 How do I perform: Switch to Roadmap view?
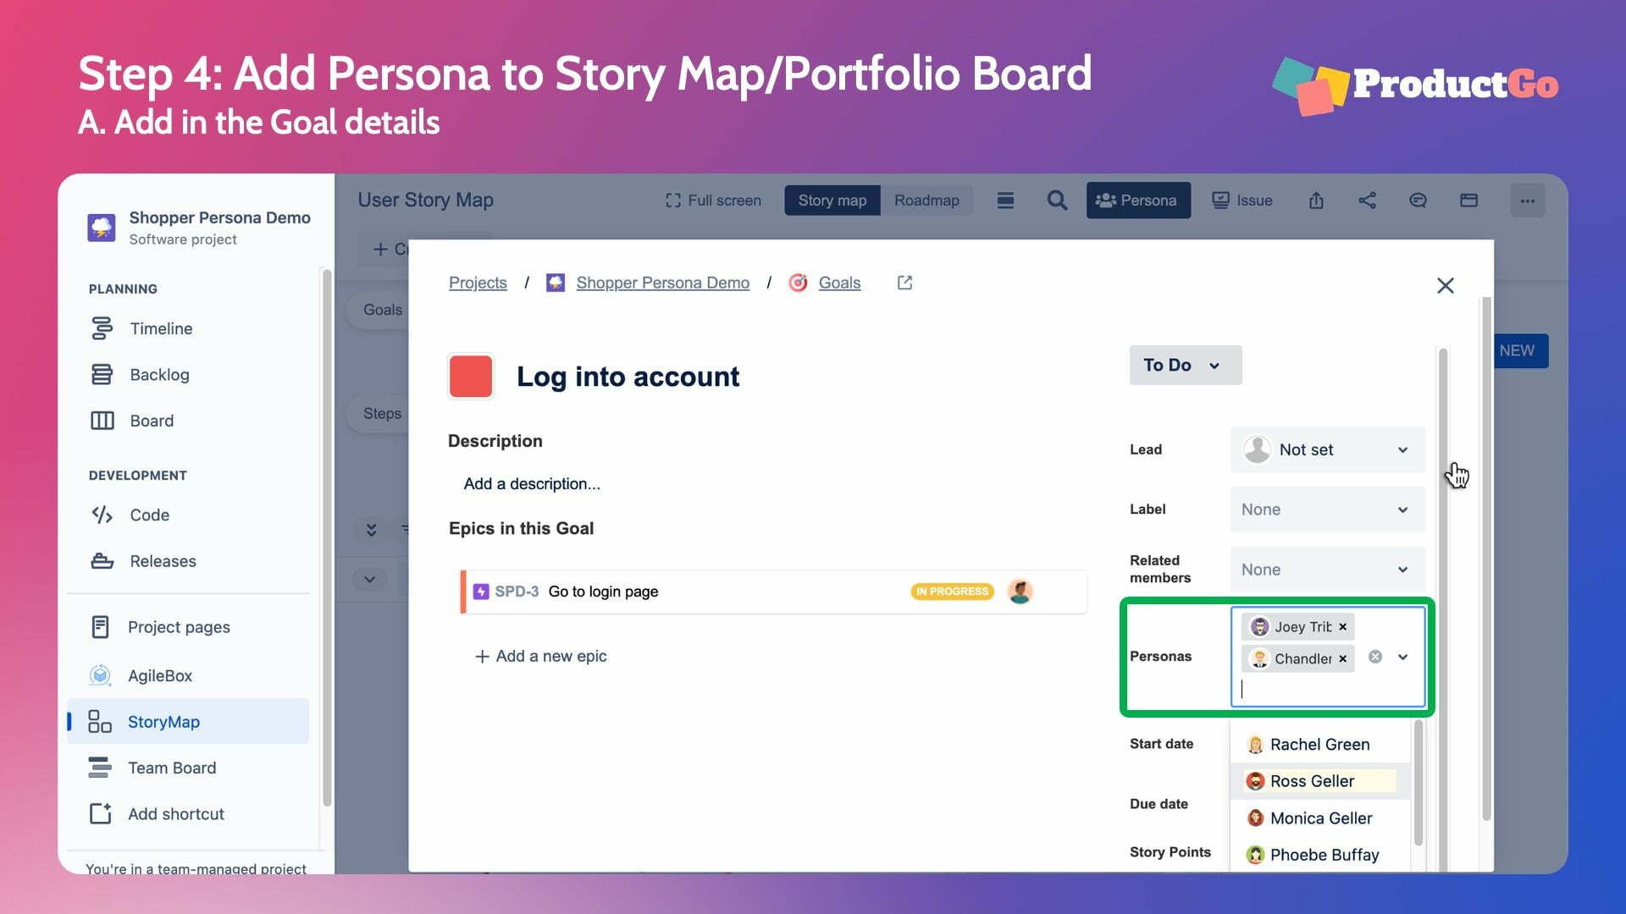click(x=926, y=201)
